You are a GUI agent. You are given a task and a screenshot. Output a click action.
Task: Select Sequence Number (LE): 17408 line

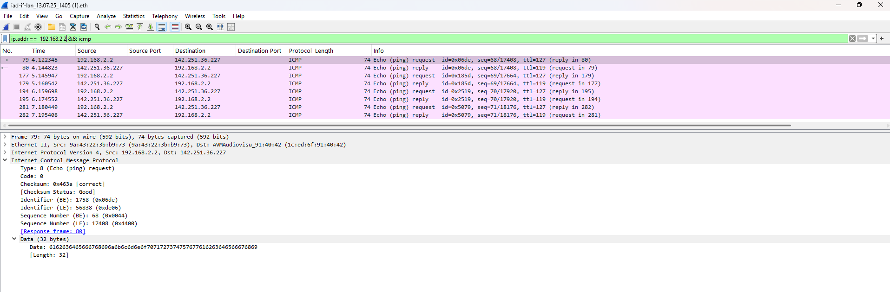click(x=79, y=223)
